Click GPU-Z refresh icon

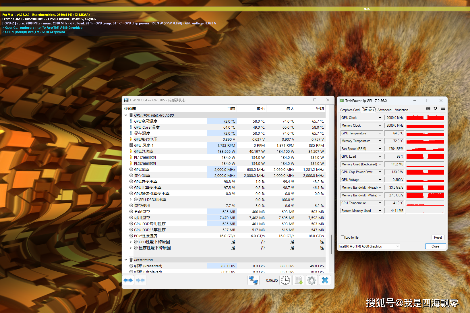(x=436, y=108)
